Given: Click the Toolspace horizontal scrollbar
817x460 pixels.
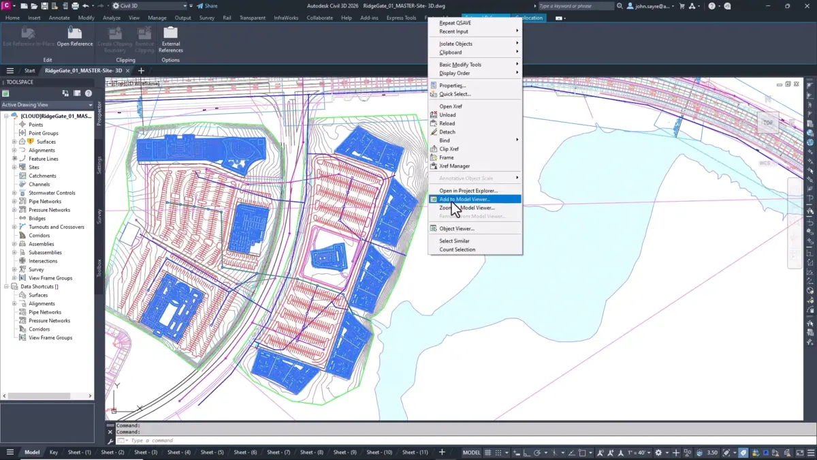Looking at the screenshot, I should click(x=46, y=395).
